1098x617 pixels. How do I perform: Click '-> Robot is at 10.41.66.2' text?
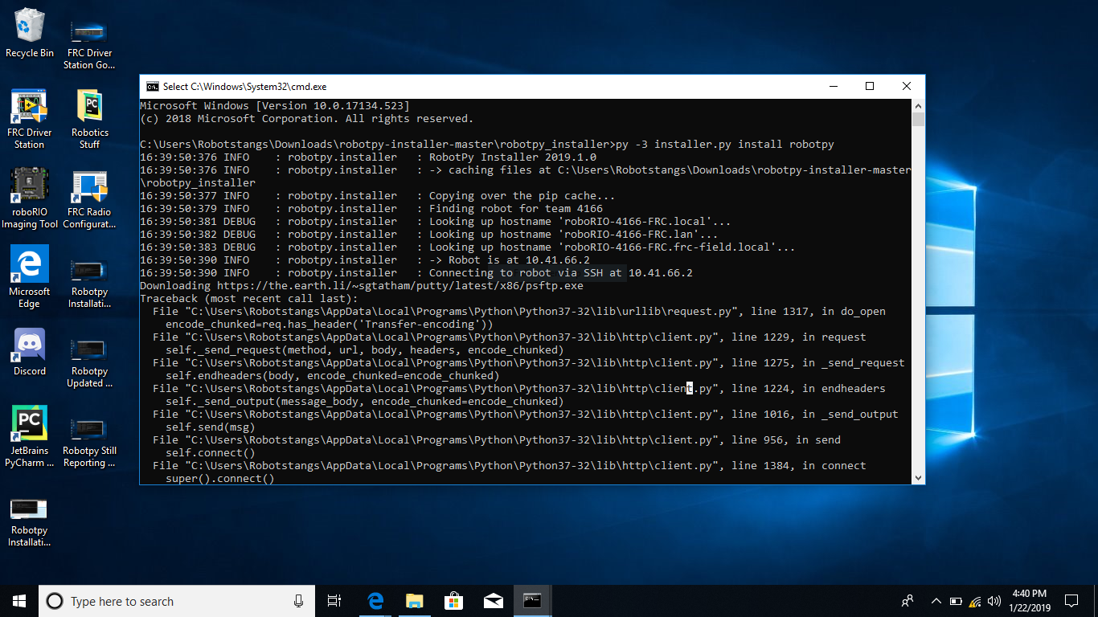tap(510, 260)
